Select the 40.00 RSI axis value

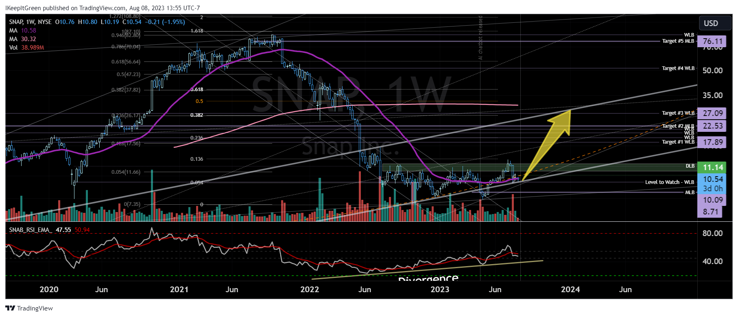(x=712, y=261)
